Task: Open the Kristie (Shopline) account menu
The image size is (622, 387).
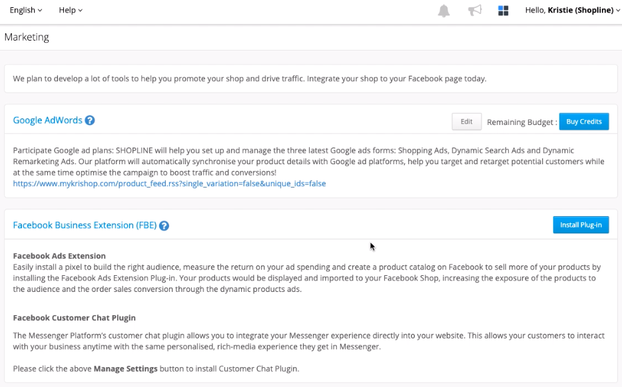Action: click(573, 10)
